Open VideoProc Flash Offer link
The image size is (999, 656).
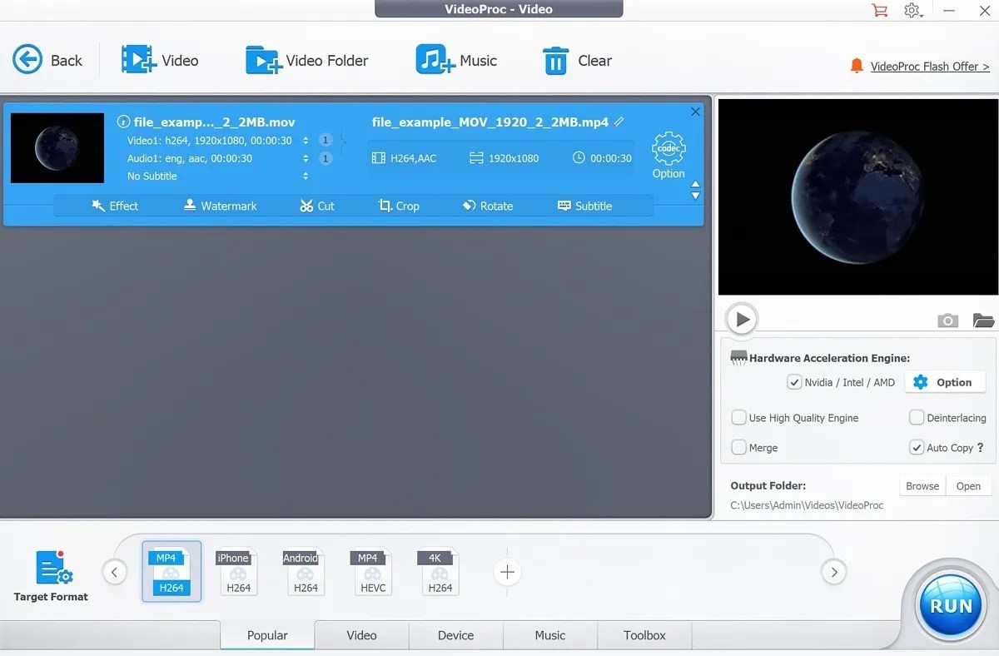click(x=930, y=67)
